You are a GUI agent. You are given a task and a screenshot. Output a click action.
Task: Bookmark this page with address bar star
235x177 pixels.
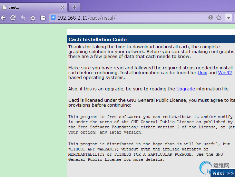click(219, 18)
